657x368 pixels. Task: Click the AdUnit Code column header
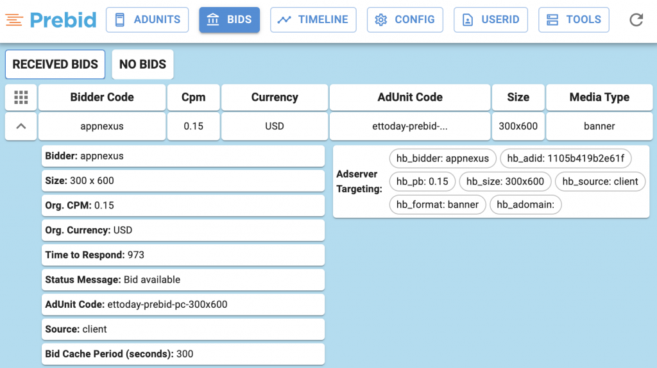click(410, 97)
